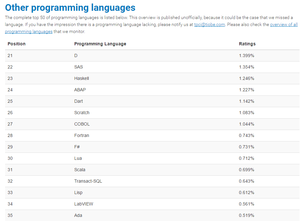Click the SAS language cell
Image resolution: width=304 pixels, height=221 pixels.
78,67
